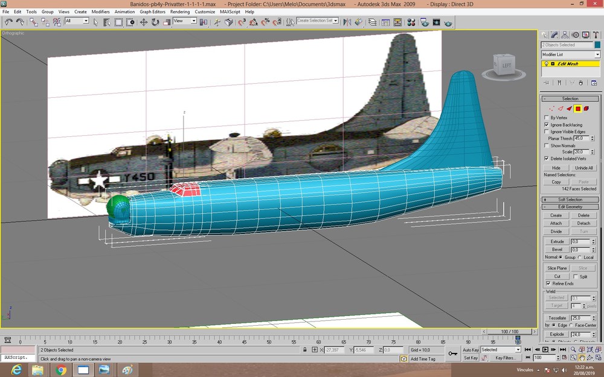
Task: Click the object color swatch
Action: click(597, 45)
